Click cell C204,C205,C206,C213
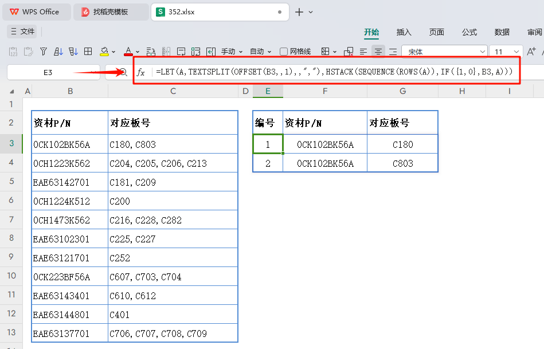The width and height of the screenshot is (544, 349). coord(173,163)
